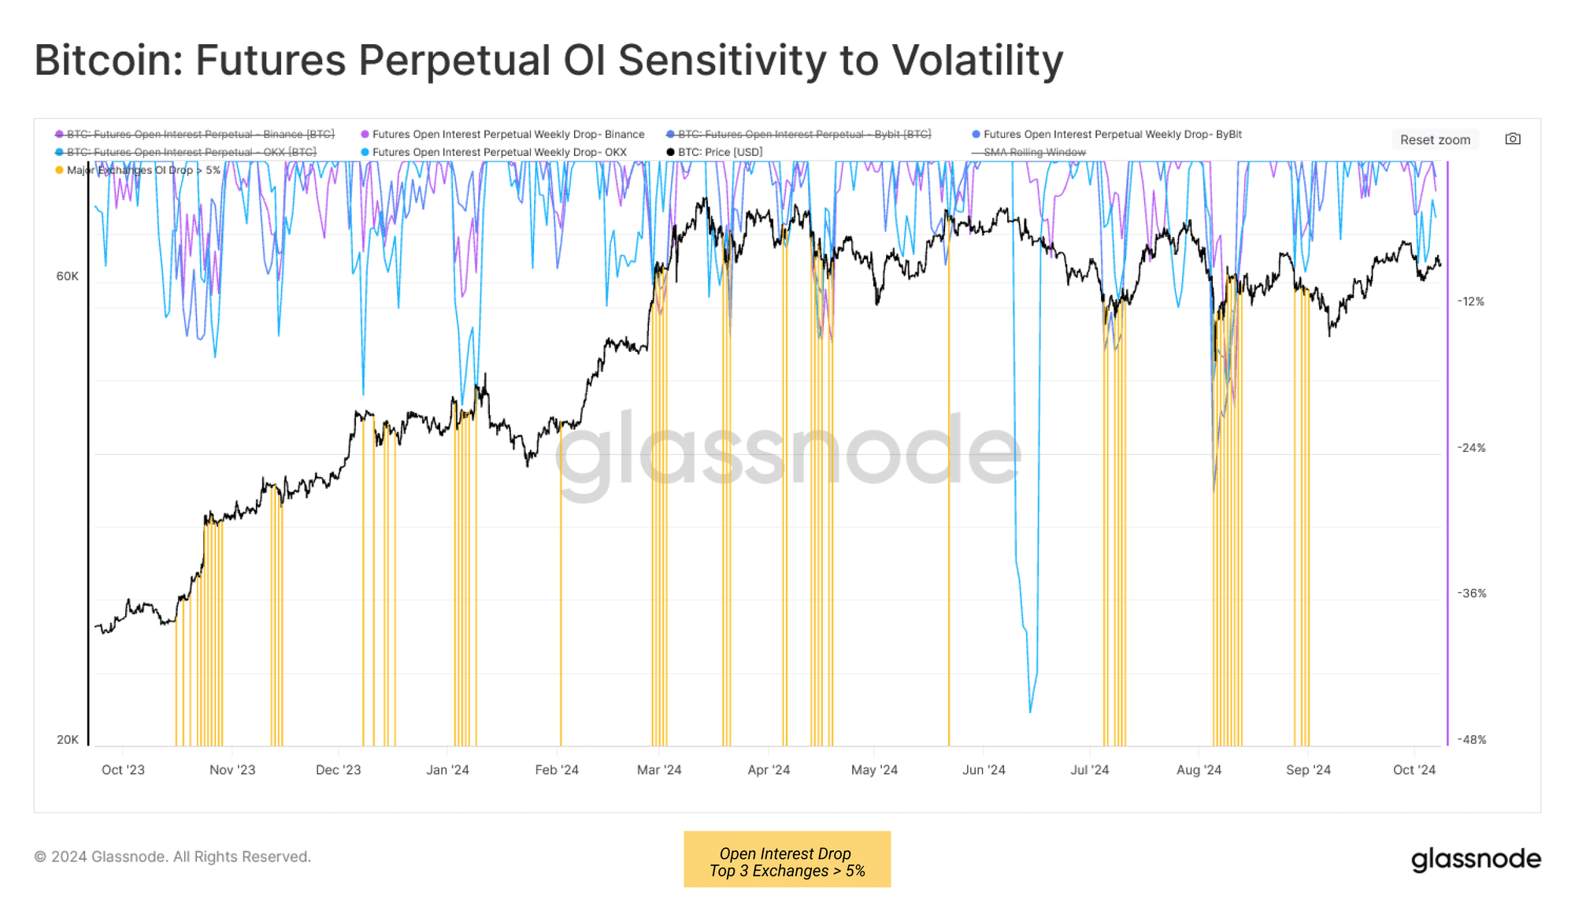The width and height of the screenshot is (1575, 907).
Task: Click the cyan OKX Perpetual OI legend dot
Action: click(59, 152)
